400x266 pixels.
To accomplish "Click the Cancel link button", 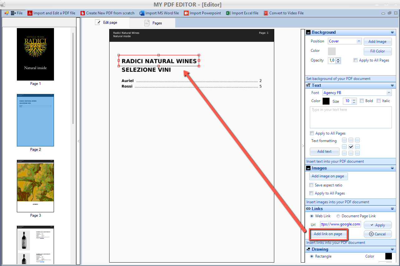I will (378, 234).
